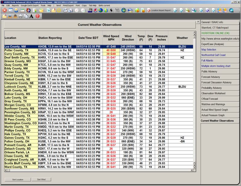The image size is (241, 186).
Task: Open the Tools menu
Action: pyautogui.click(x=43, y=5)
